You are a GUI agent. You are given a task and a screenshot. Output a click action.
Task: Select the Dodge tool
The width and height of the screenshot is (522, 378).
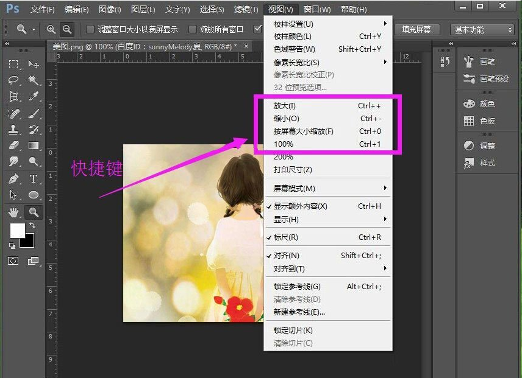pyautogui.click(x=34, y=161)
